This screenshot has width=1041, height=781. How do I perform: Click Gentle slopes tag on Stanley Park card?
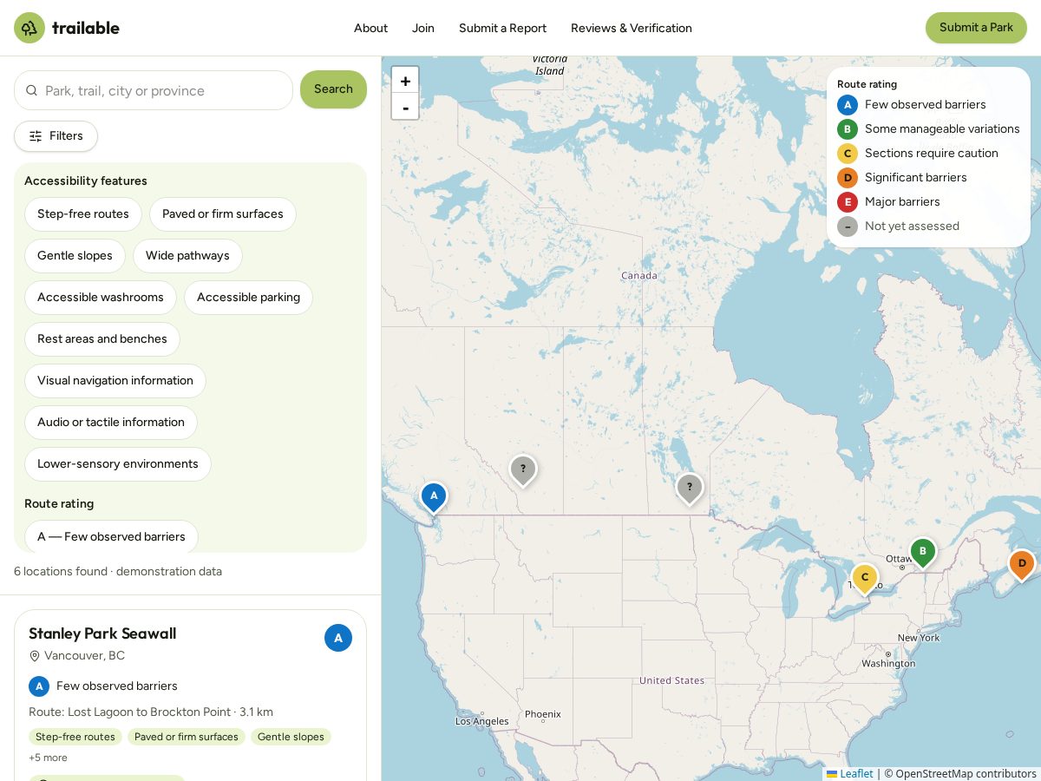pos(291,737)
